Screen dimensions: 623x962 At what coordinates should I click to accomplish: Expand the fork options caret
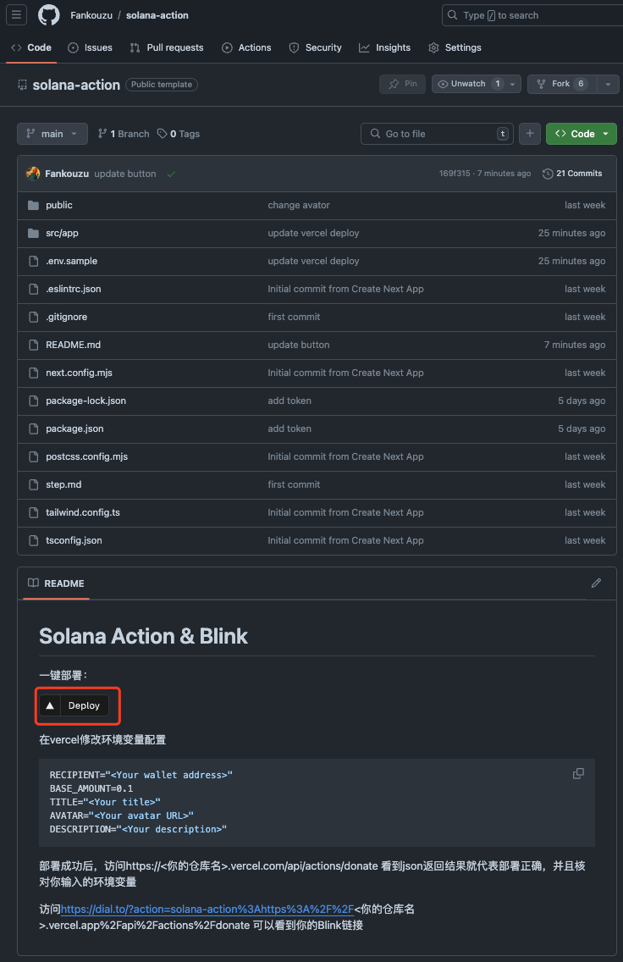pyautogui.click(x=608, y=84)
